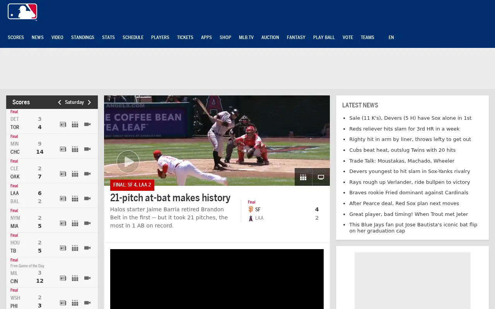Watch video icon for MIL-CIN game
The image size is (495, 309).
coord(87,278)
